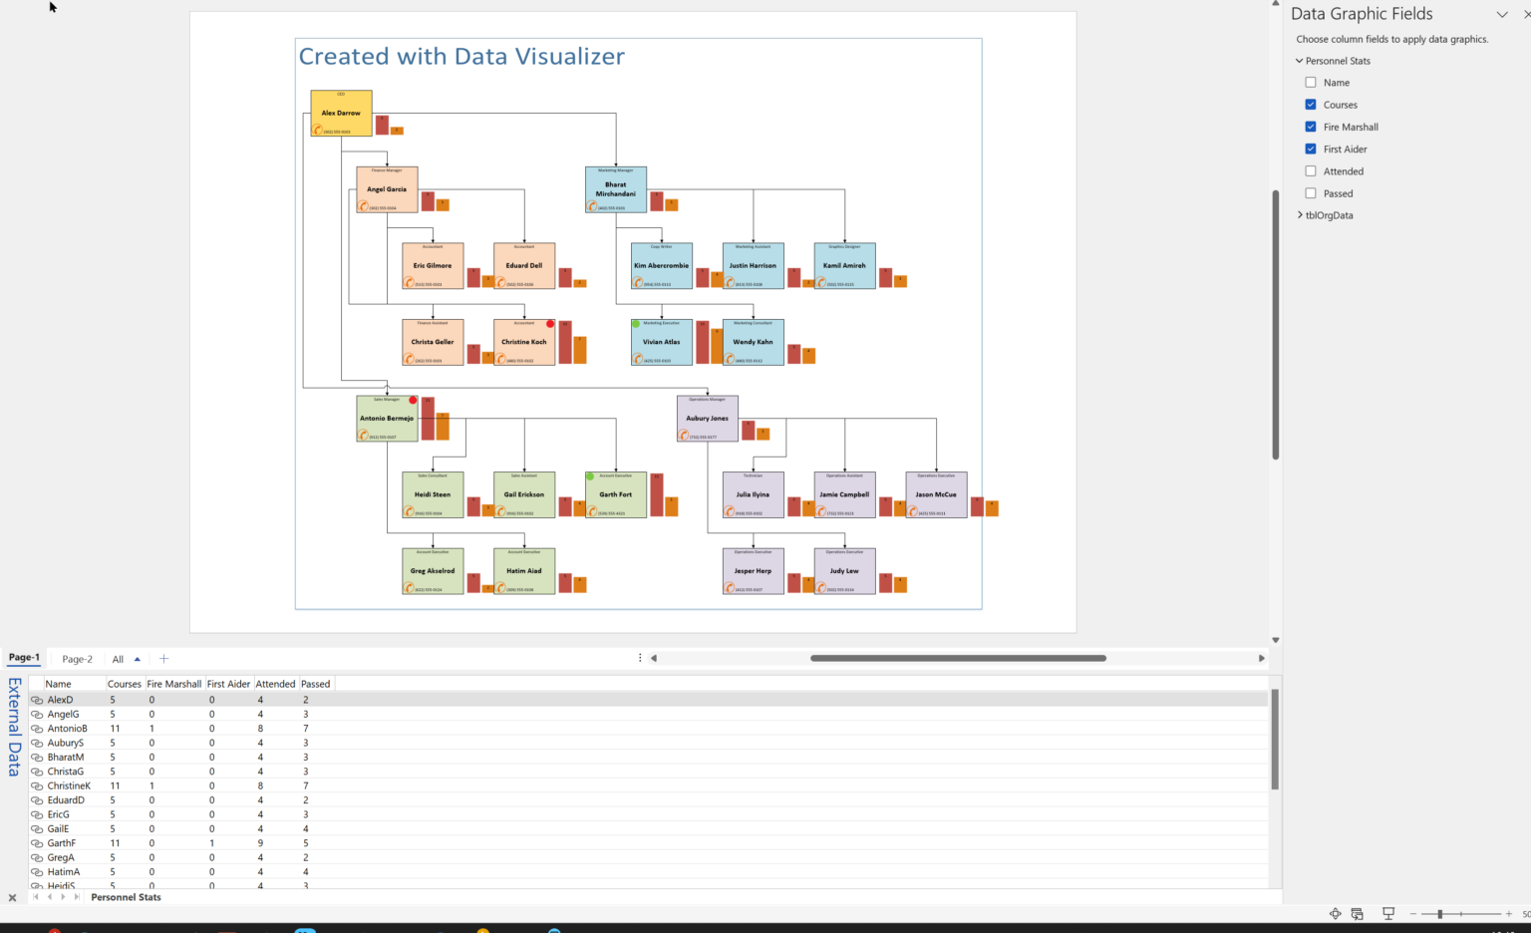Image resolution: width=1531 pixels, height=933 pixels.
Task: Check the Passed field checkbox
Action: (x=1311, y=193)
